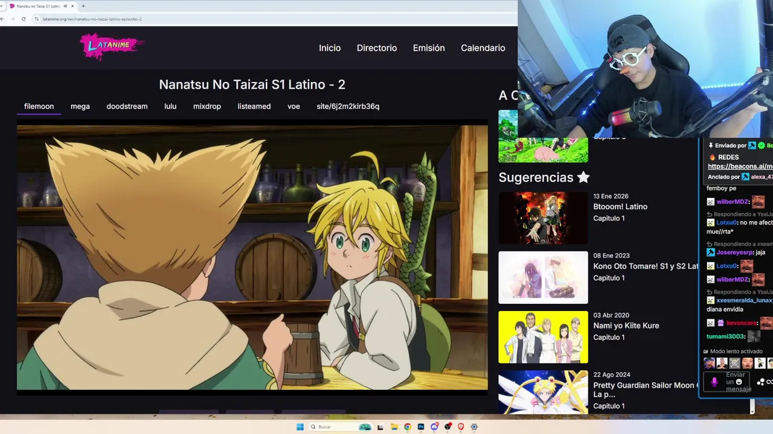Open the Settings gear on the taskbar

474,427
